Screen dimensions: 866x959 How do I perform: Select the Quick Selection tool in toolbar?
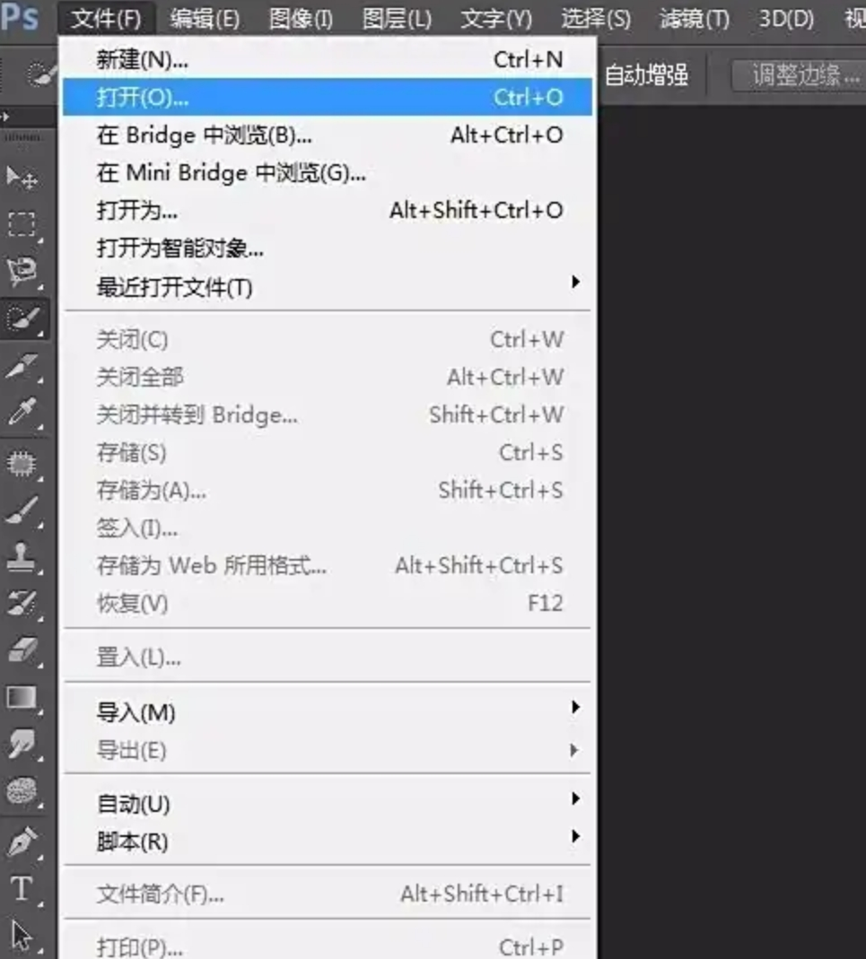click(23, 318)
